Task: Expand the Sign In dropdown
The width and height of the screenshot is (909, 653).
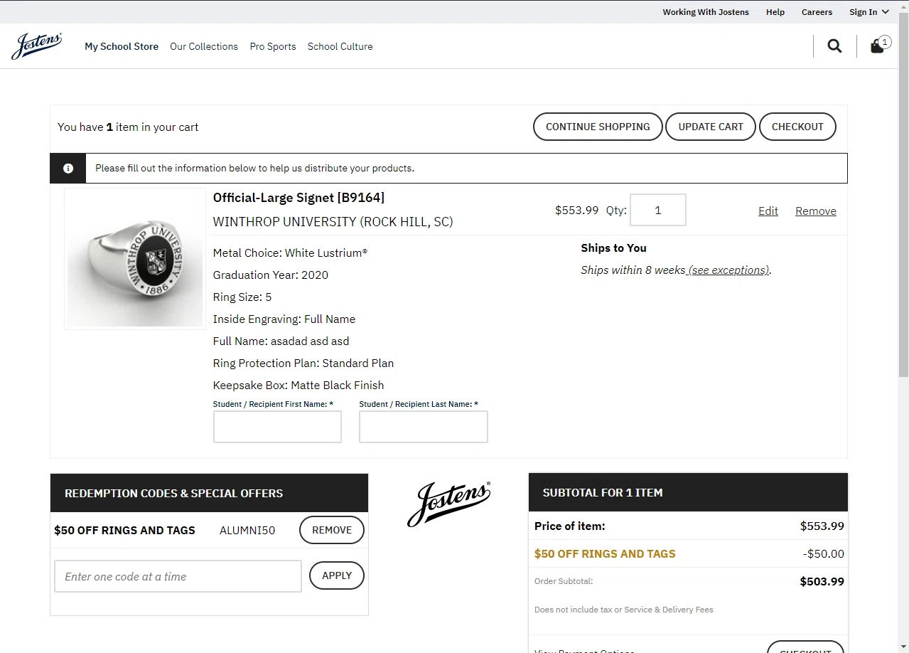Action: point(868,12)
